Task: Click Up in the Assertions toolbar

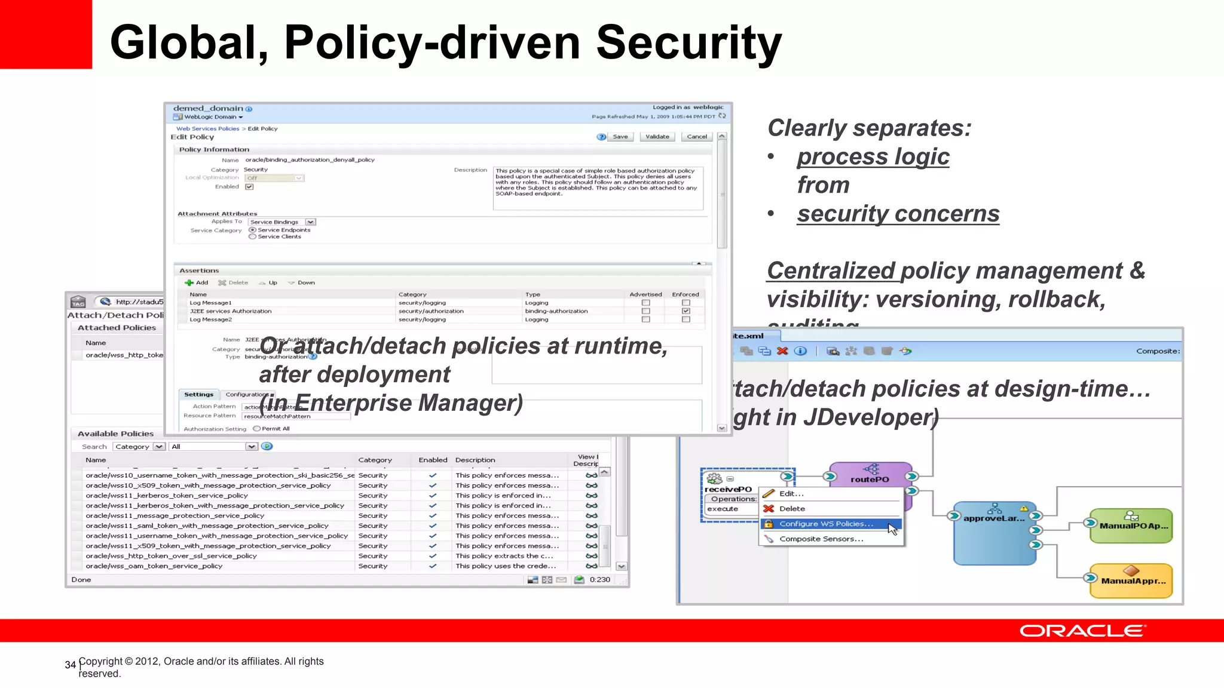Action: [268, 283]
